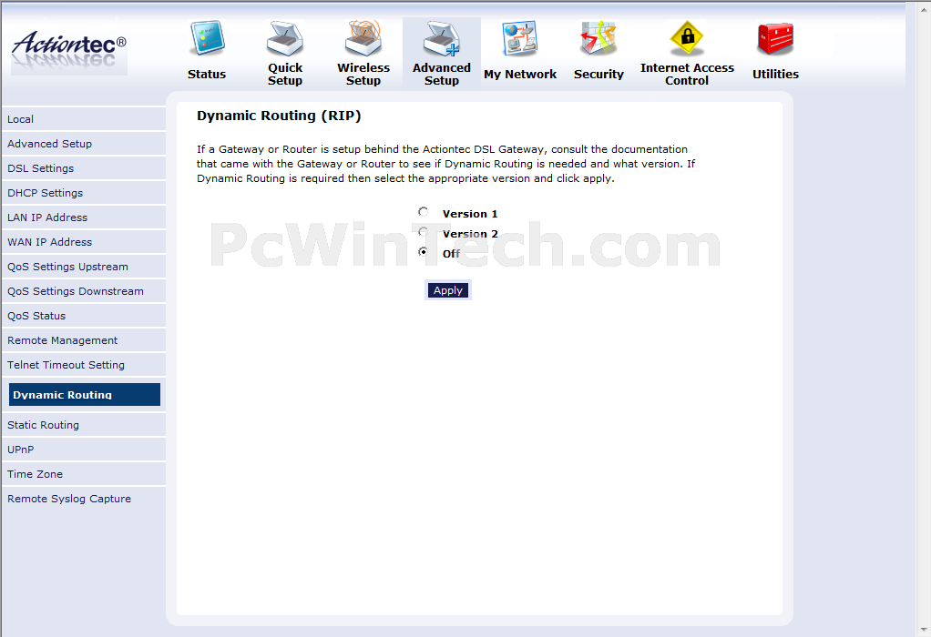This screenshot has width=931, height=637.
Task: Click the scrollbar down arrow
Action: point(922,630)
